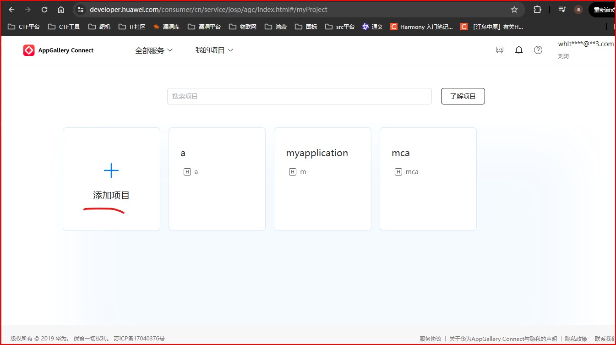The image size is (616, 345).
Task: Click the account email whlt****@**3.com
Action: (586, 44)
